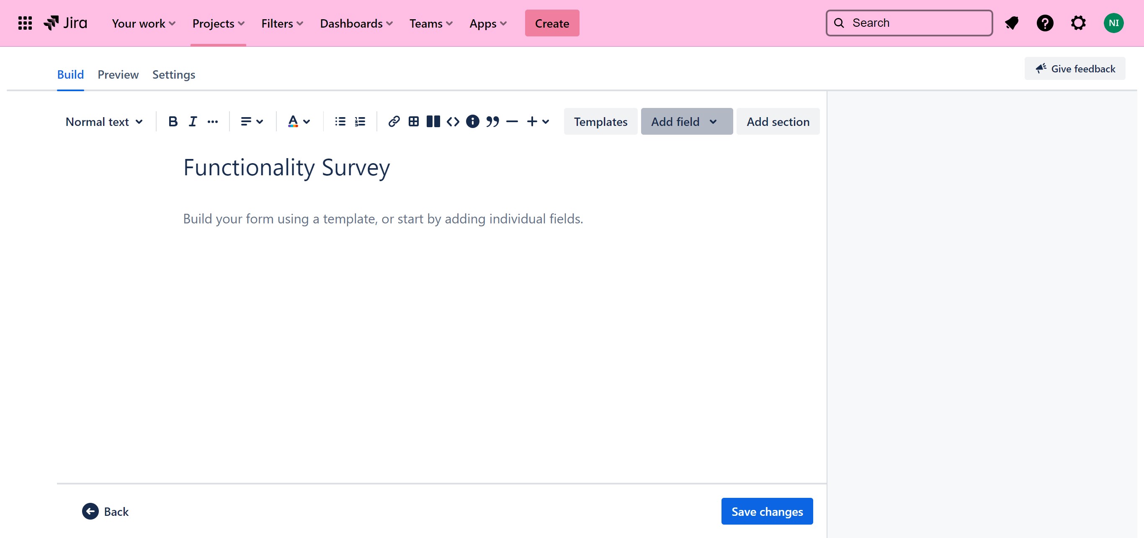1144x538 pixels.
Task: Insert a numbered list
Action: [x=360, y=121]
